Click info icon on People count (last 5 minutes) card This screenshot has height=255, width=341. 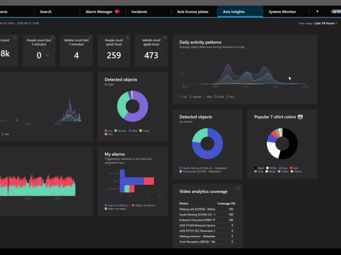pyautogui.click(x=52, y=37)
